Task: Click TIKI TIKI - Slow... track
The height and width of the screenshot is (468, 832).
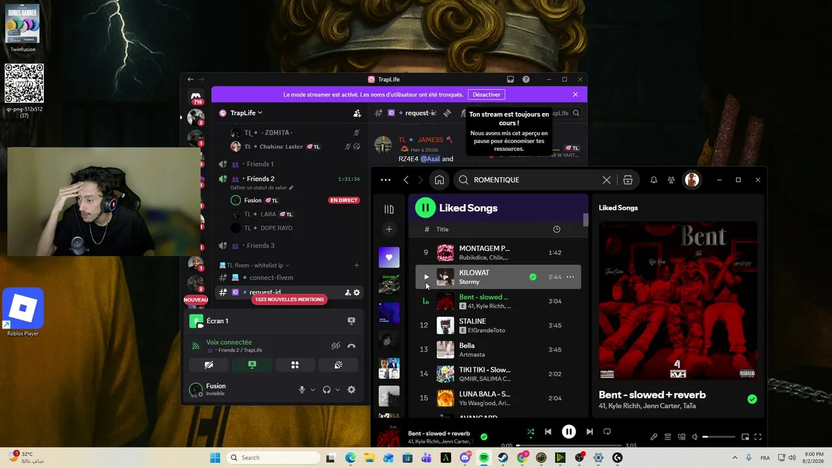Action: point(485,370)
